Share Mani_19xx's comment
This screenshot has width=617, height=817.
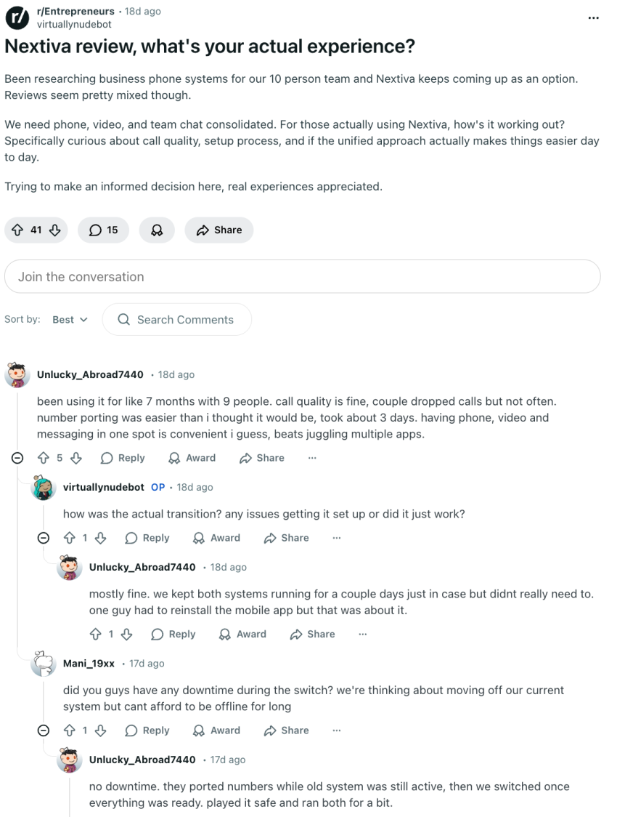click(285, 731)
